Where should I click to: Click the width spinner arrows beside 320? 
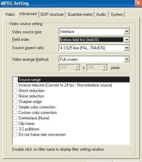(78, 67)
